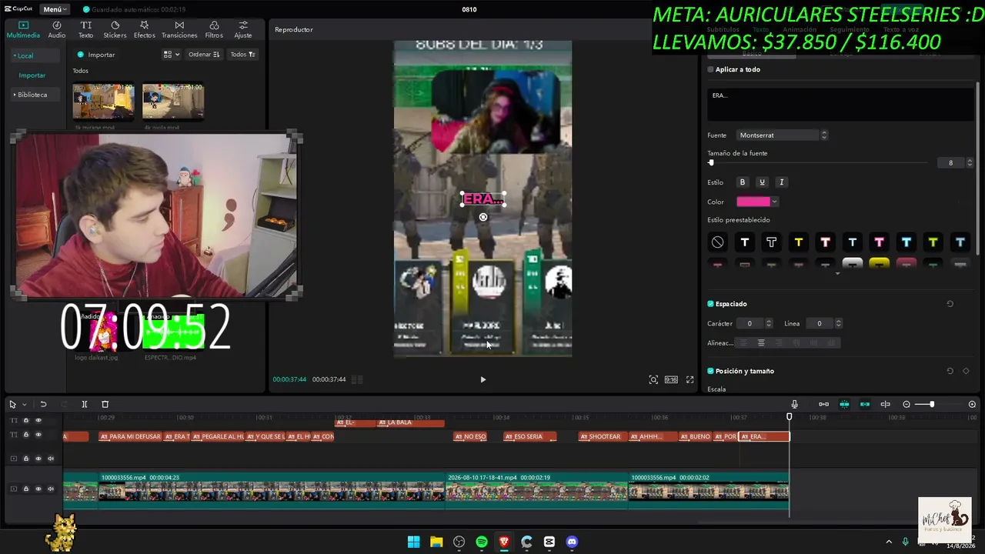Click the pink text color swatch
This screenshot has height=554, width=985.
click(x=753, y=202)
